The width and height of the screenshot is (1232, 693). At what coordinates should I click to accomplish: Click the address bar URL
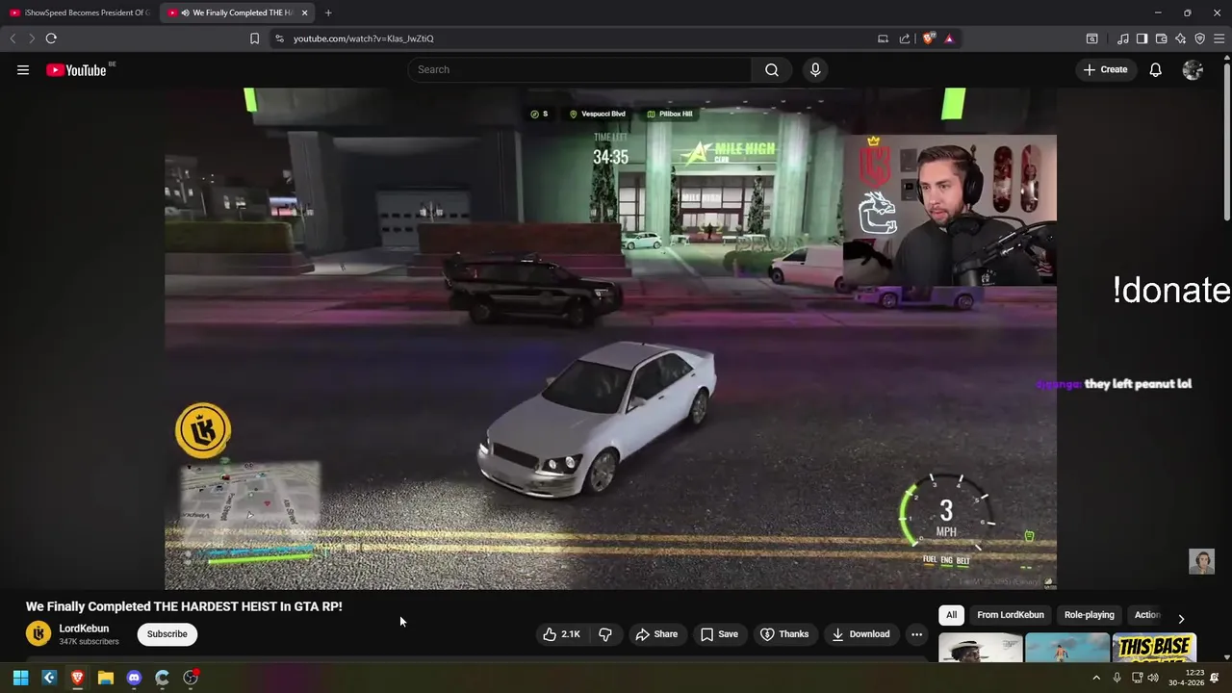coord(364,38)
